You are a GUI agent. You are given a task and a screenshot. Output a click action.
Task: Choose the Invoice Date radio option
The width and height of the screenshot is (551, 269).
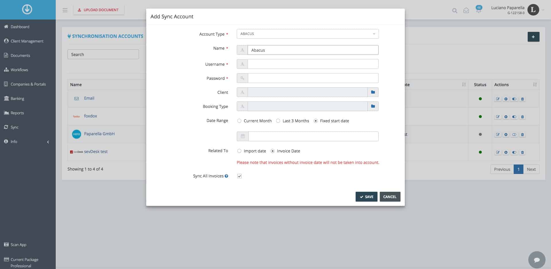[x=273, y=151]
